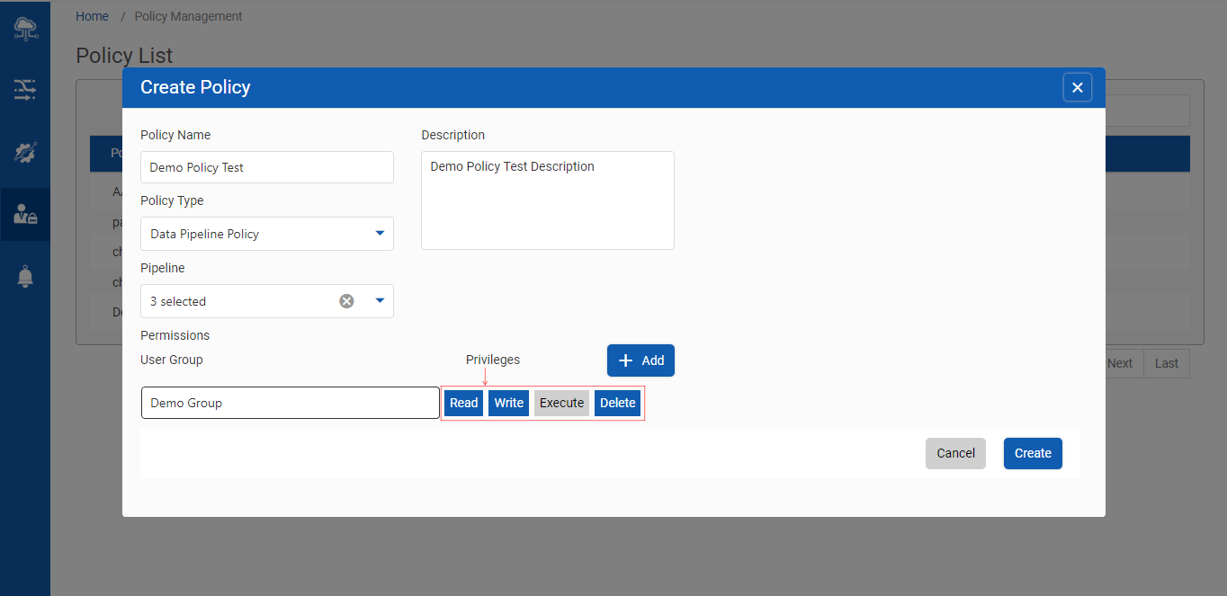
Task: Go to Home breadcrumb link
Action: click(x=92, y=16)
